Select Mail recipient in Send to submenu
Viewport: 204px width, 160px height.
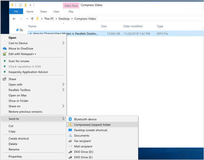tap(83, 146)
